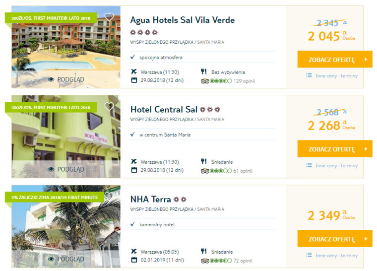The height and width of the screenshot is (271, 377).
Task: Click PODGLĄD eye icon on NHA Terra photo
Action: point(51,259)
